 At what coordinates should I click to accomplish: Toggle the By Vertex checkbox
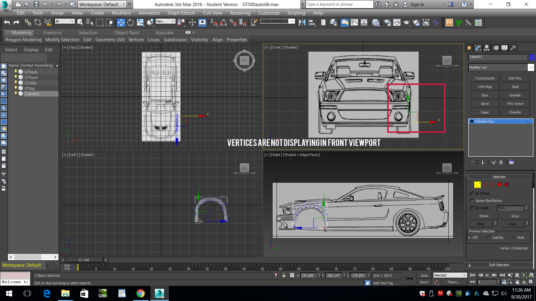[472, 193]
